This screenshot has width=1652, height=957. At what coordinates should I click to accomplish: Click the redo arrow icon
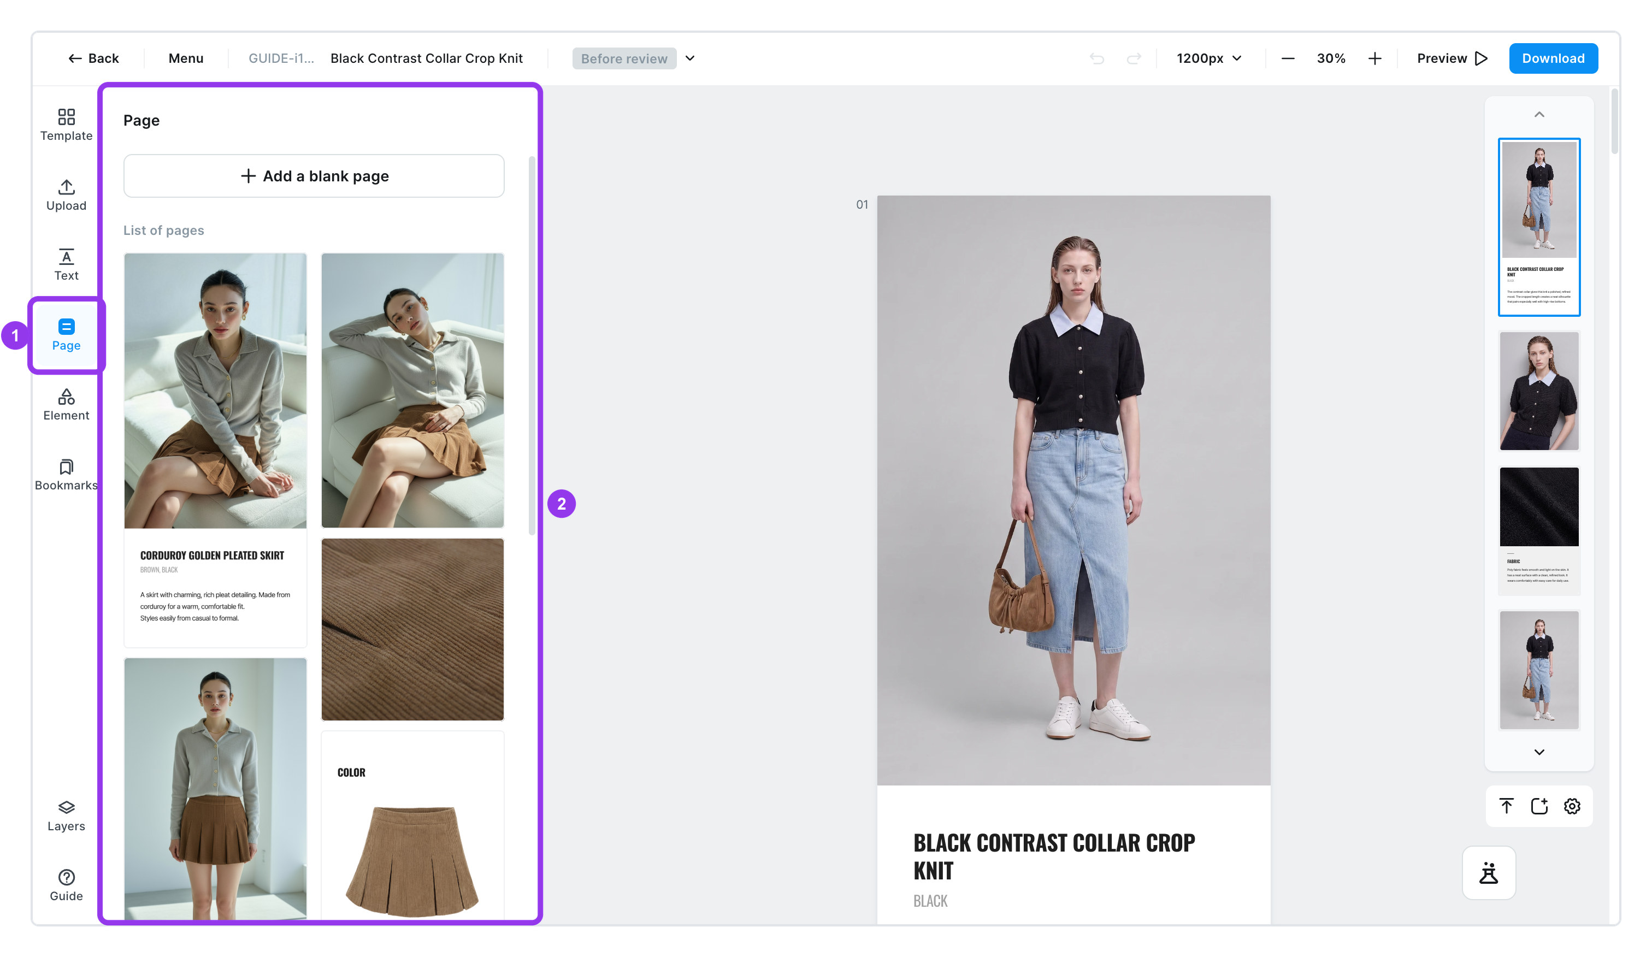pyautogui.click(x=1134, y=58)
